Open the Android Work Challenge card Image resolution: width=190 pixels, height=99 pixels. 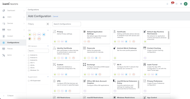[x=126, y=53]
